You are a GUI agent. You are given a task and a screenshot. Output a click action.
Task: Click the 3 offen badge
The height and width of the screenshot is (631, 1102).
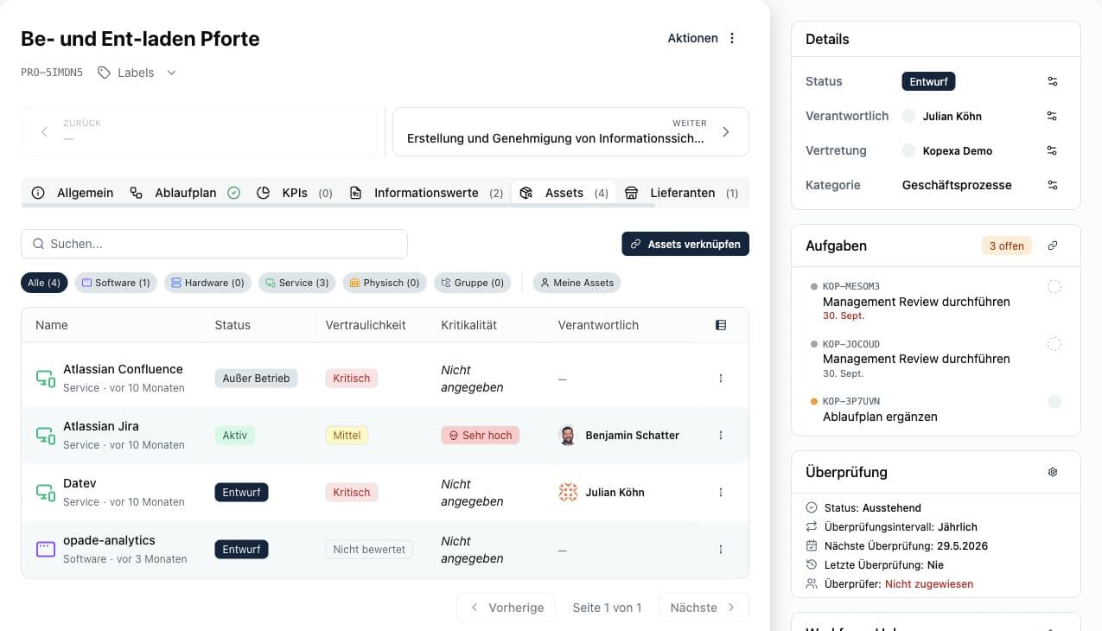coord(1007,245)
